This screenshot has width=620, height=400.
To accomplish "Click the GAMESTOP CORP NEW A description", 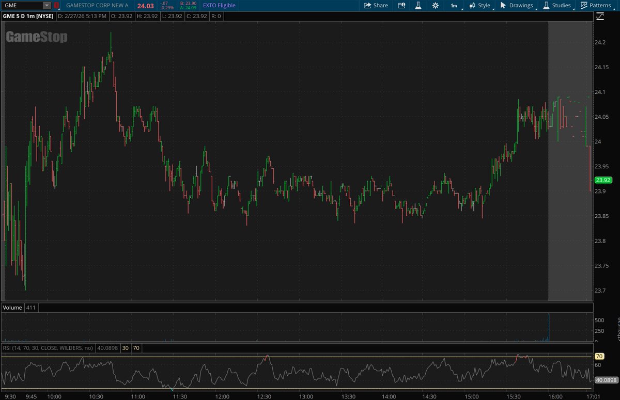I will point(97,5).
